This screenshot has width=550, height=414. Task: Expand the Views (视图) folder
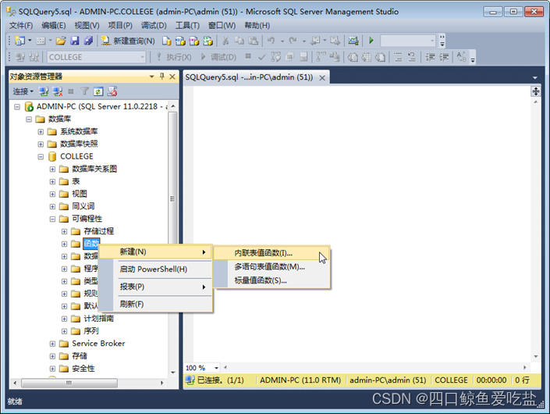[52, 195]
